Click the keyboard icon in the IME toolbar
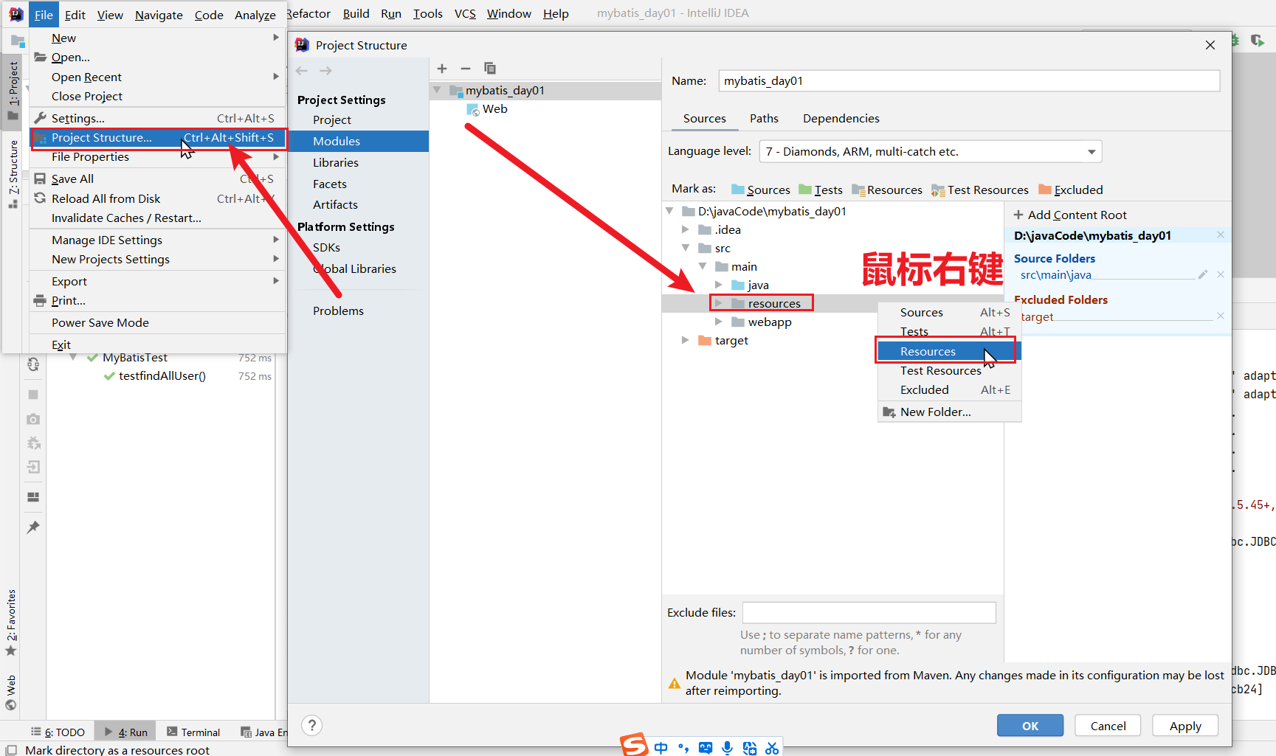 tap(706, 748)
